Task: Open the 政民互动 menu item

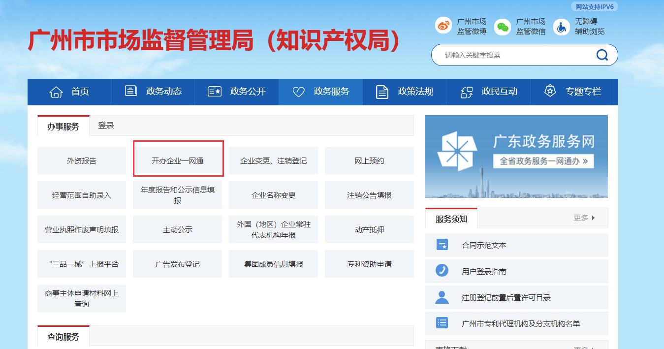Action: pyautogui.click(x=488, y=92)
